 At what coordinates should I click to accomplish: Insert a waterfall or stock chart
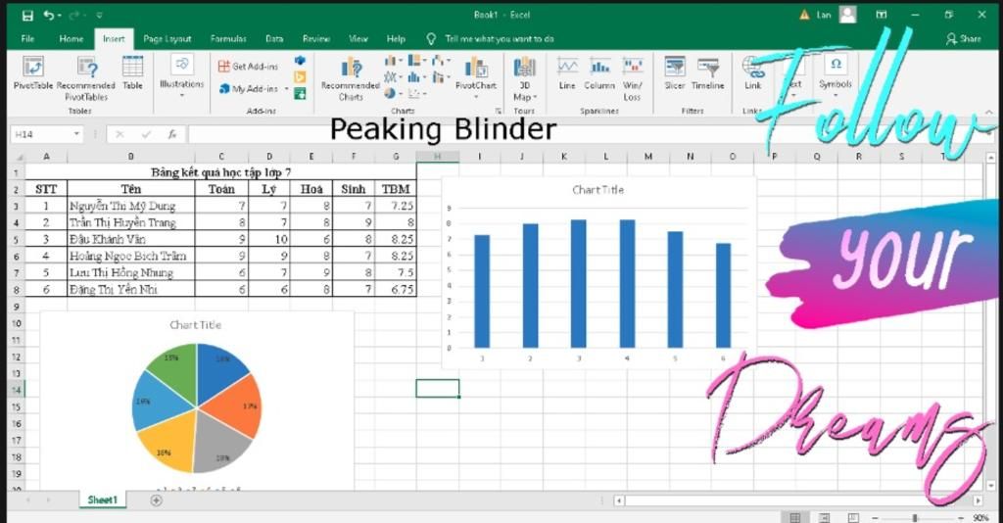pyautogui.click(x=440, y=61)
